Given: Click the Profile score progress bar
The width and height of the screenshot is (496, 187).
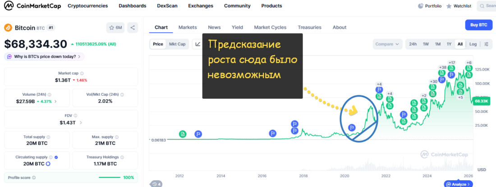Looking at the screenshot, I should (x=110, y=178).
